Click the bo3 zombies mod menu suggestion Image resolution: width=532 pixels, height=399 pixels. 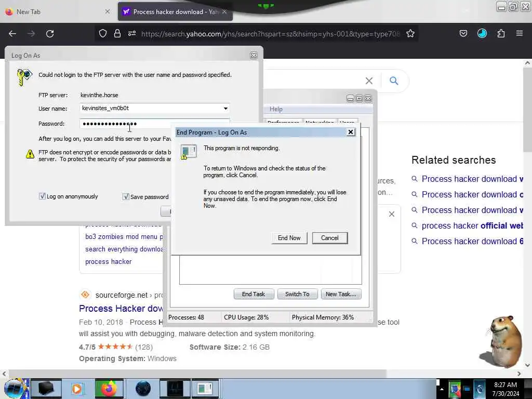click(x=124, y=236)
